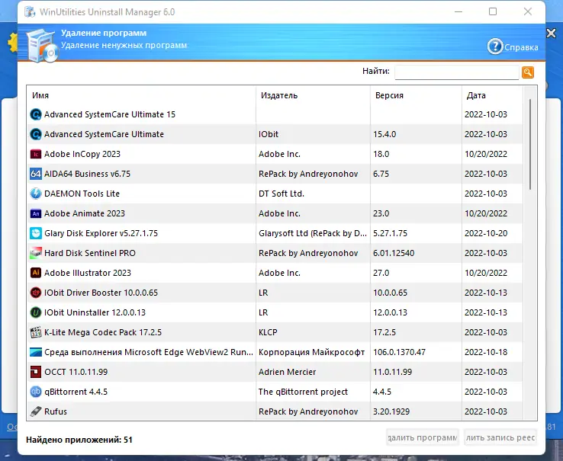Select AIDA64 Business v6.75 entry name
This screenshot has height=461, width=563.
click(x=87, y=174)
